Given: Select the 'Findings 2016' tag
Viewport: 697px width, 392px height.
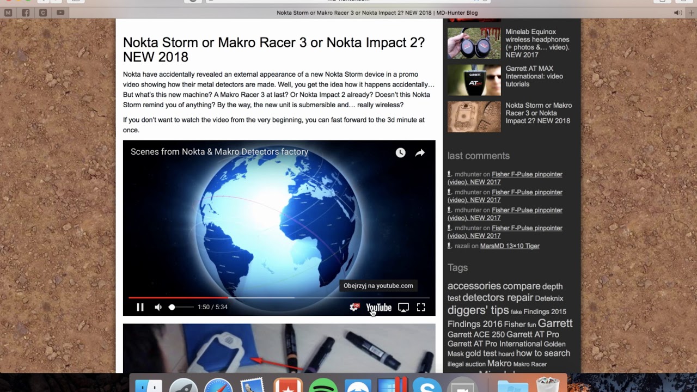Looking at the screenshot, I should [x=475, y=324].
